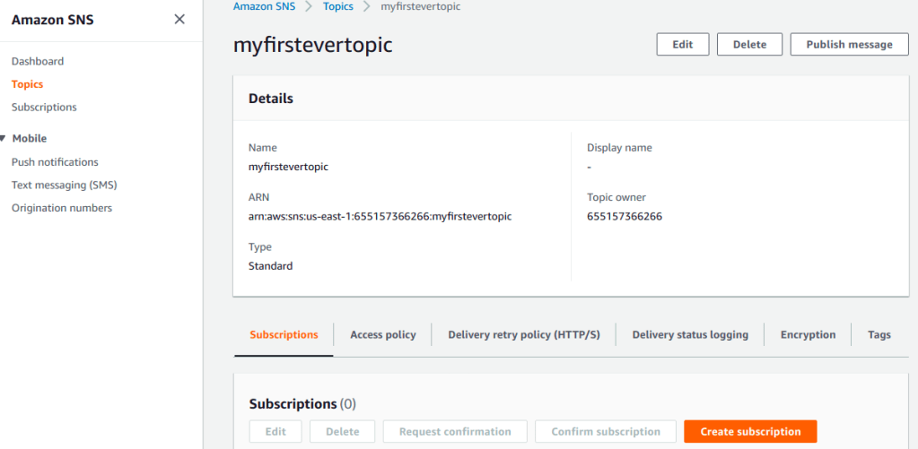Viewport: 918px width, 449px height.
Task: Open Push notifications page
Action: pyautogui.click(x=55, y=162)
